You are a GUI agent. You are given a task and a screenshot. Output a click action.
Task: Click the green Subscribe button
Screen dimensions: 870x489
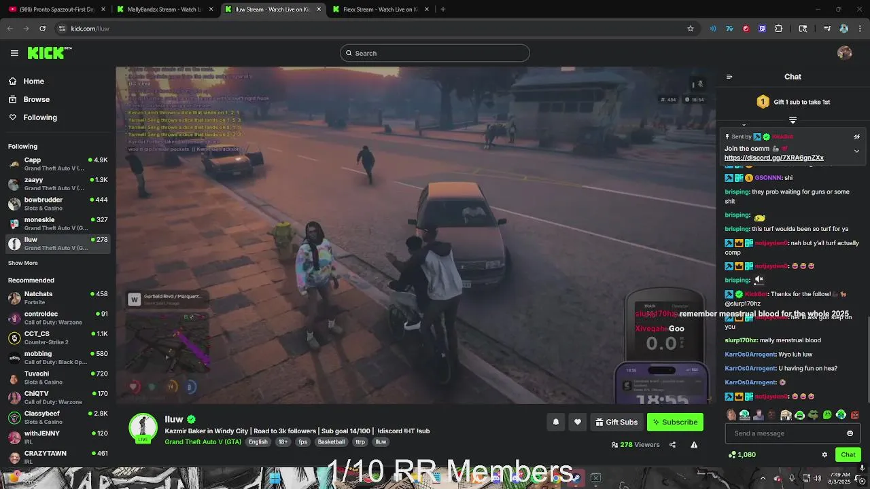(x=675, y=422)
